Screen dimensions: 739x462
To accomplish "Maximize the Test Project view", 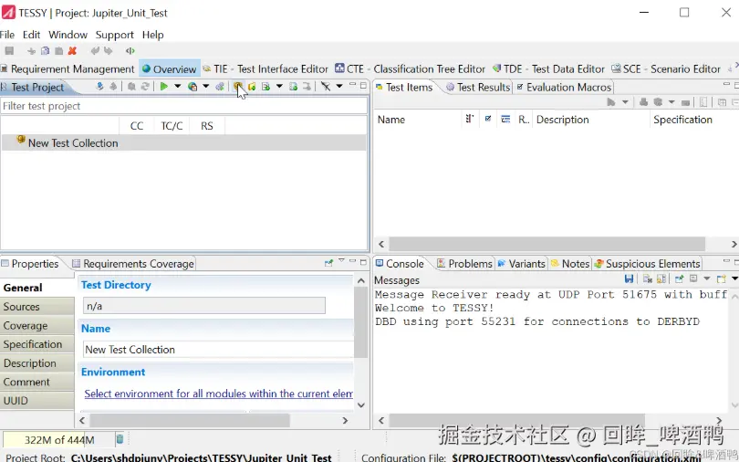I will (x=363, y=85).
